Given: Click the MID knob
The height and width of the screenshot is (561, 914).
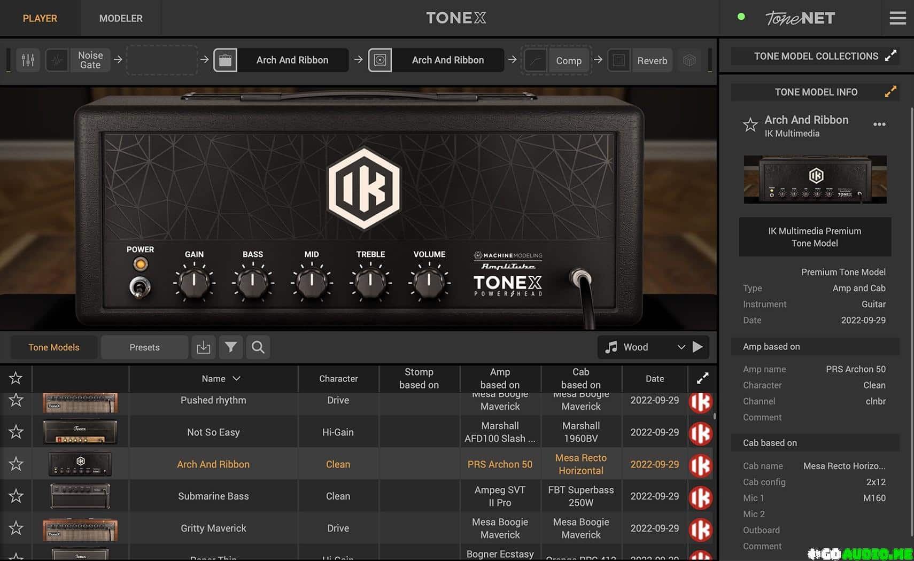Looking at the screenshot, I should [312, 283].
